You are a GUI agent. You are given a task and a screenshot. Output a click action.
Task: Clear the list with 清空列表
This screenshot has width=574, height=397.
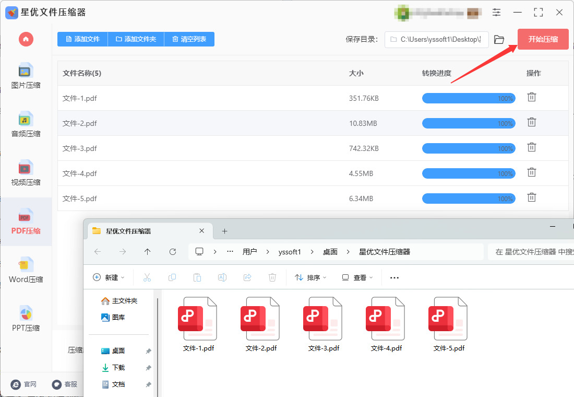point(189,39)
